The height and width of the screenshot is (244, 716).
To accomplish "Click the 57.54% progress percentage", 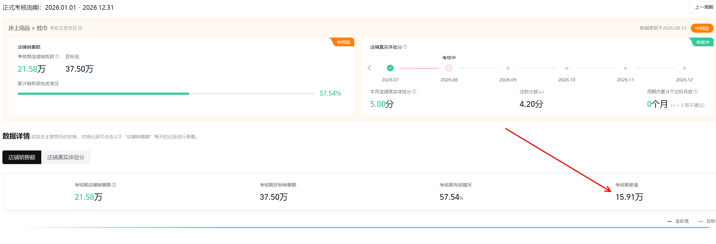I will (x=330, y=93).
